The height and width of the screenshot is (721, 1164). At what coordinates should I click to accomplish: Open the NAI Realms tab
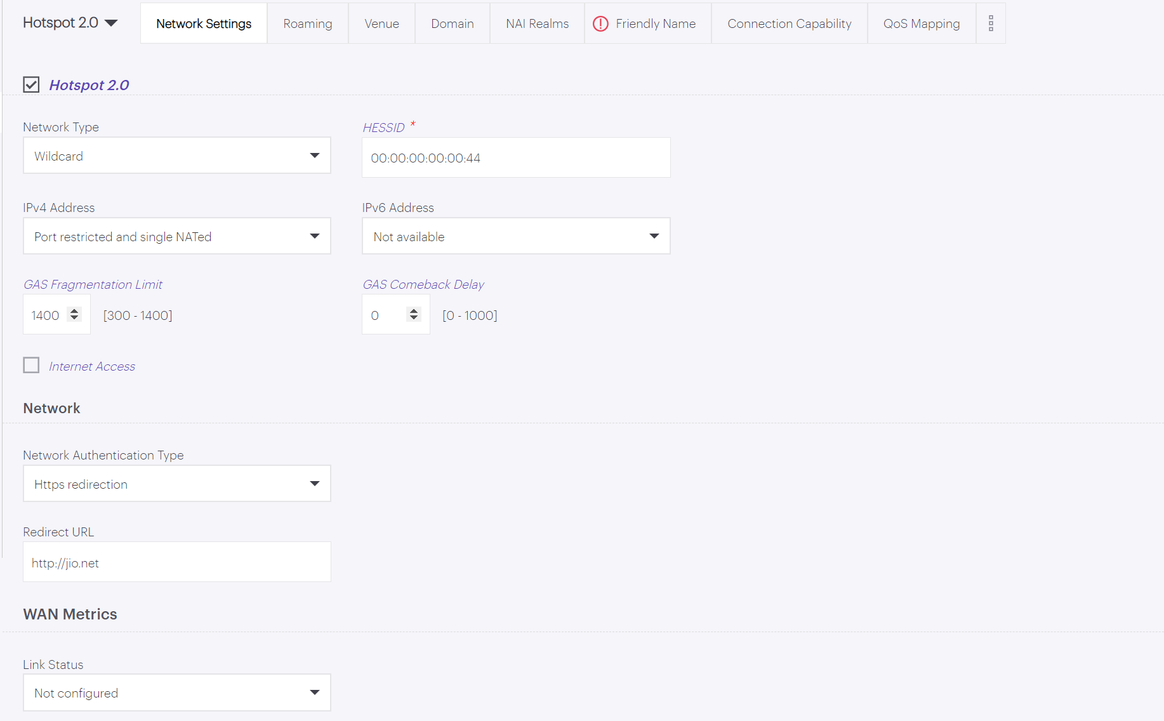[537, 24]
